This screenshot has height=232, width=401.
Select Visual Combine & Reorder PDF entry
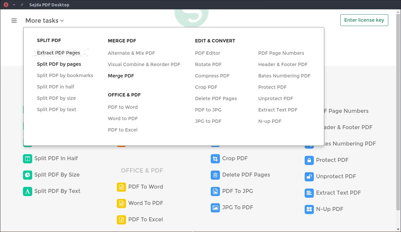point(144,64)
